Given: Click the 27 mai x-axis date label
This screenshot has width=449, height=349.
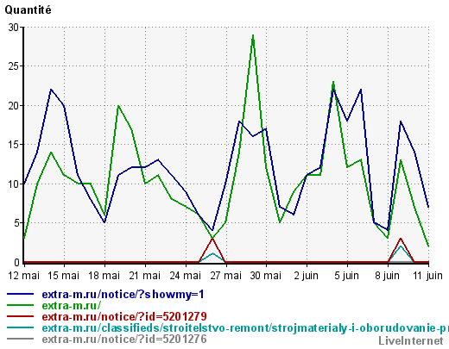Looking at the screenshot, I should tap(226, 276).
